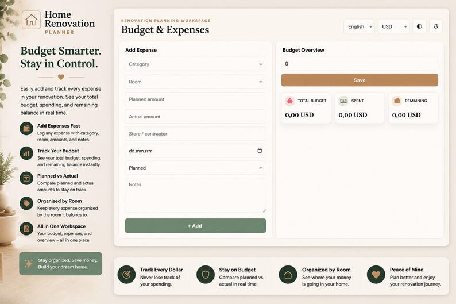Click the download arrow icon
Screen dimensions: 456x304
click(436, 26)
